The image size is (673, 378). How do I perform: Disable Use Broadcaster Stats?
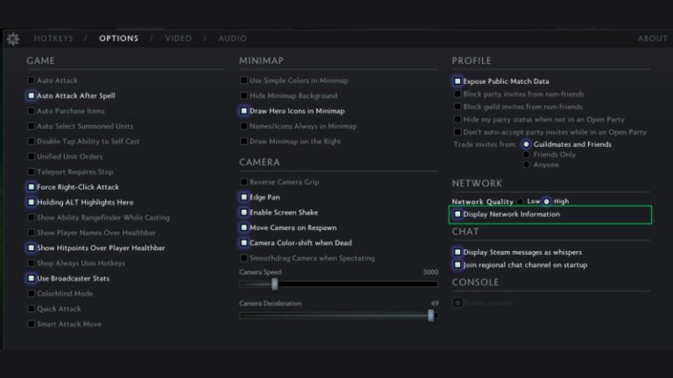pyautogui.click(x=32, y=278)
